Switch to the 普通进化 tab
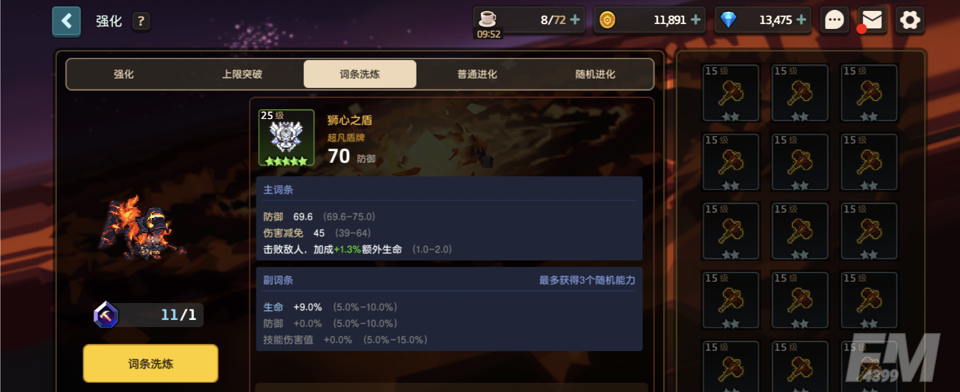Viewport: 960px width, 392px height. tap(477, 74)
